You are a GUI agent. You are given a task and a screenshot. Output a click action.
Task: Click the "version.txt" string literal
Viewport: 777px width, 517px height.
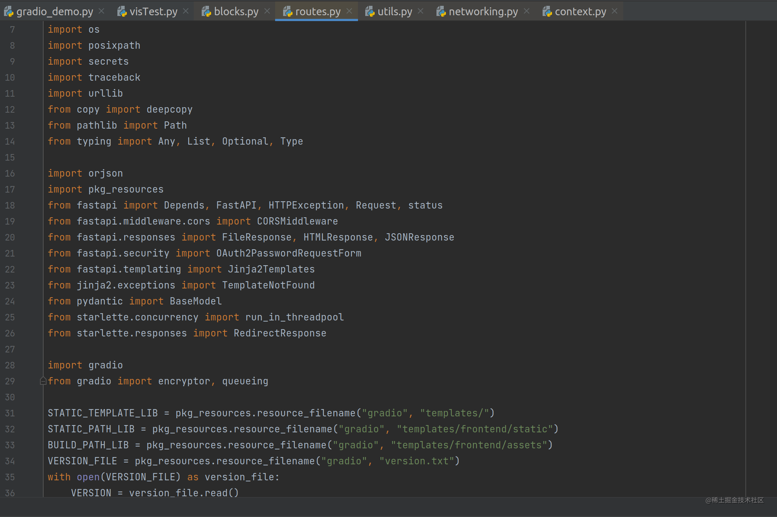(417, 461)
